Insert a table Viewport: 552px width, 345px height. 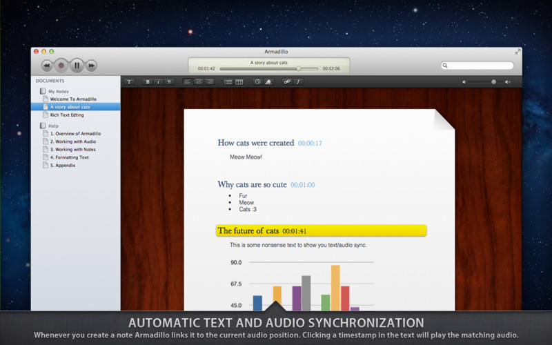pos(239,81)
